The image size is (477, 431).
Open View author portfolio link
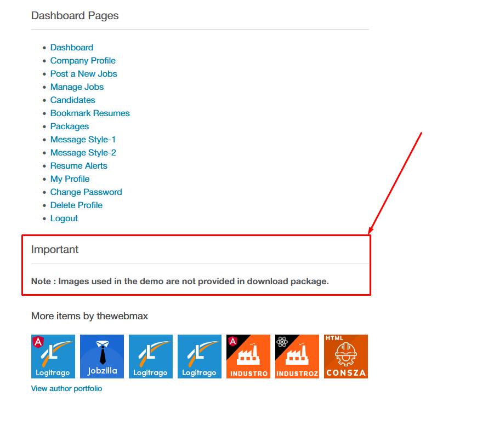(67, 388)
